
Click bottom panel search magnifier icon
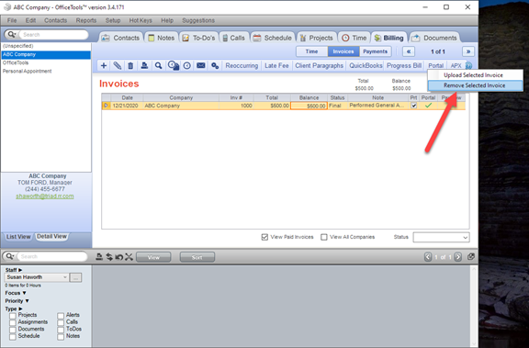pos(10,256)
